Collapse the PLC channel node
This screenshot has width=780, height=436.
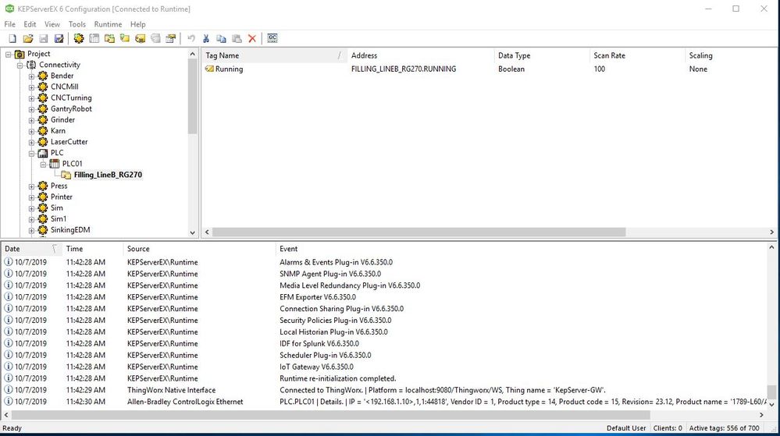coord(31,153)
